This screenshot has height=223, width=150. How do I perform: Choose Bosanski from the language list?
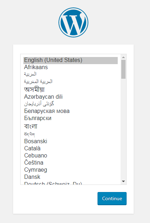[x=71, y=141]
